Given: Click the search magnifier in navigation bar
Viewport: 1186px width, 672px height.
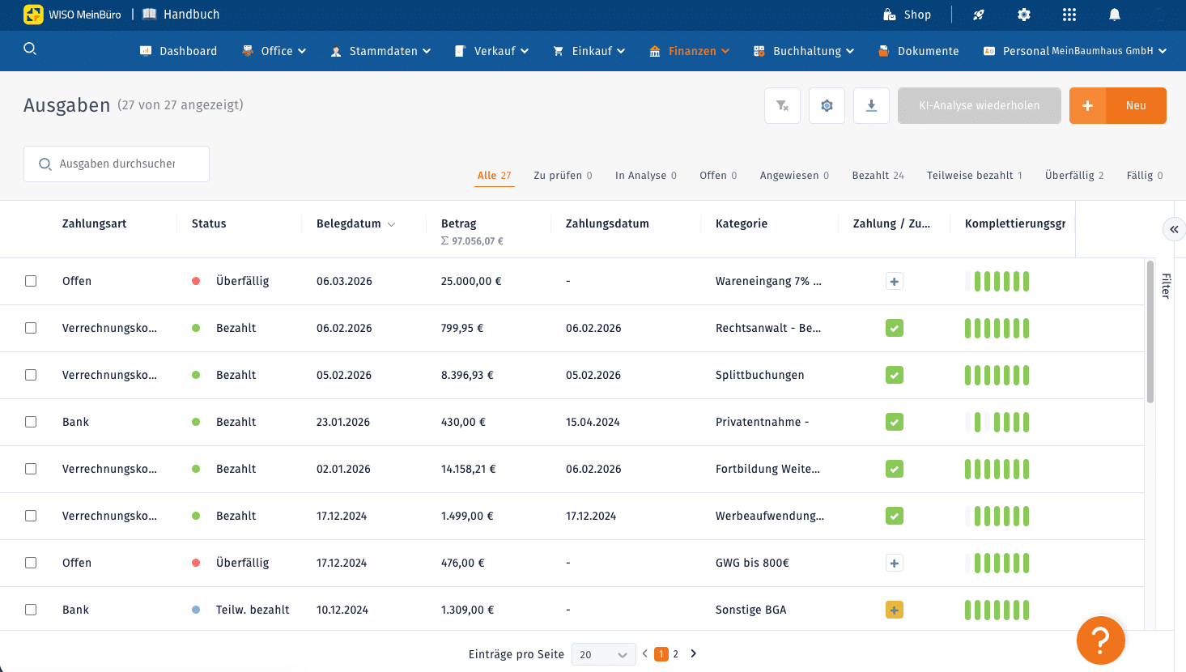Looking at the screenshot, I should (x=30, y=49).
